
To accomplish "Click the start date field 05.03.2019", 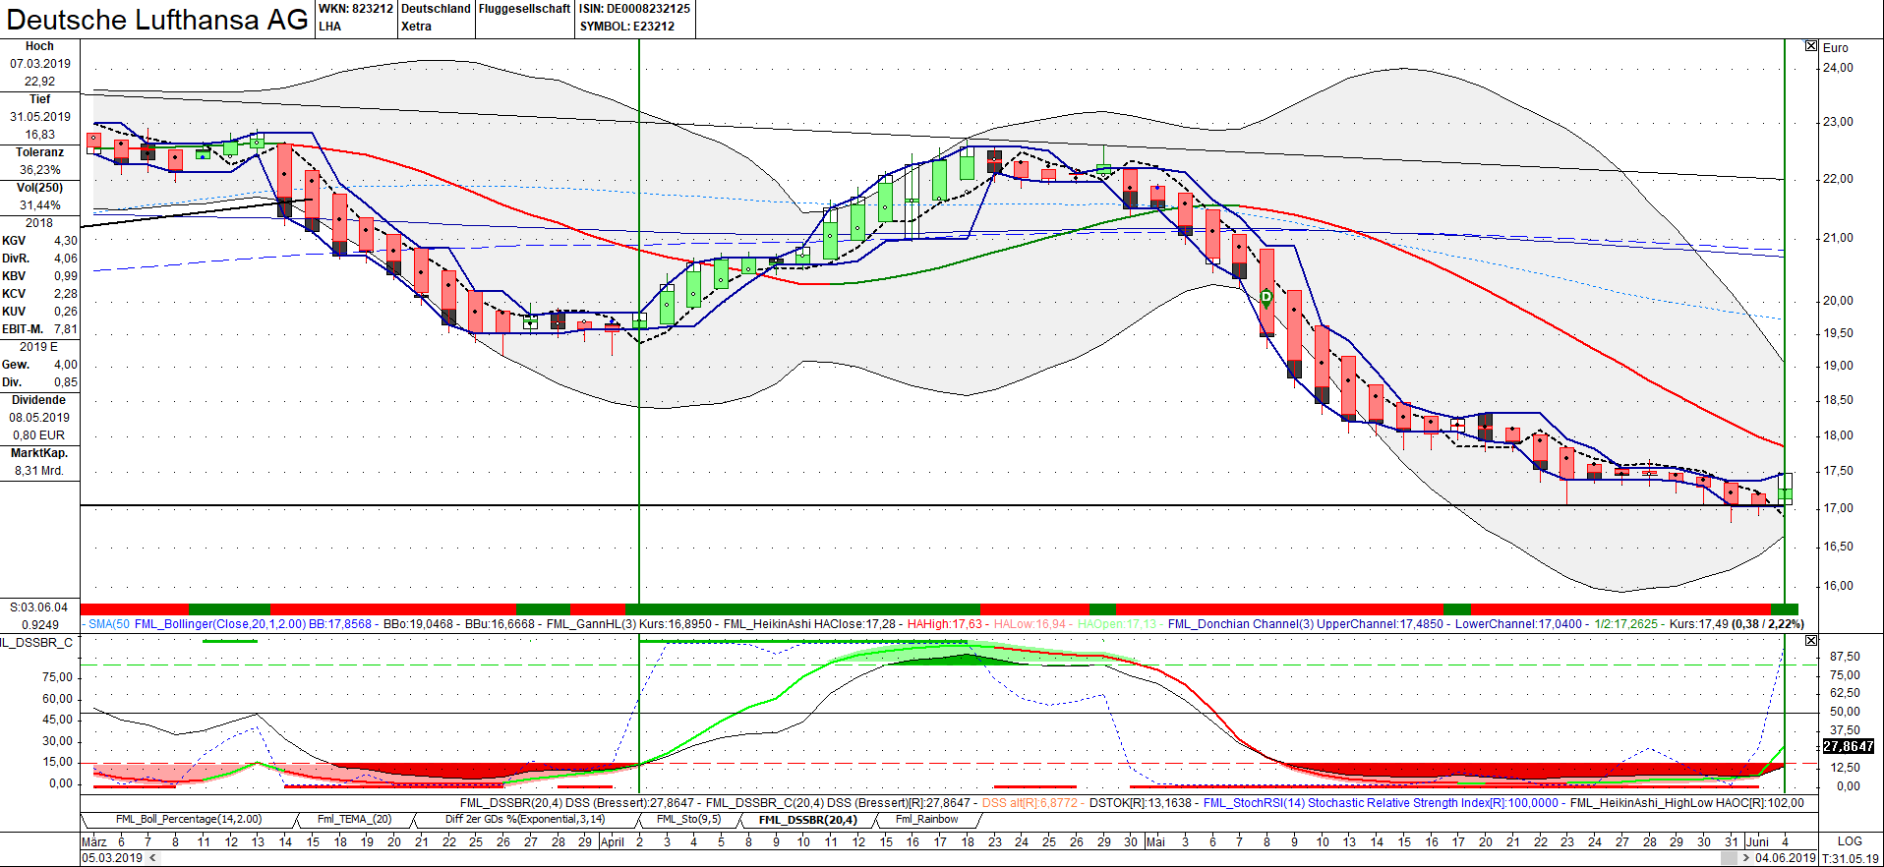I will (111, 857).
